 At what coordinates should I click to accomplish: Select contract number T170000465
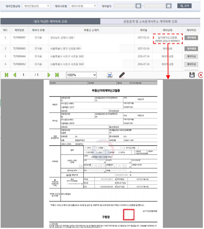(19, 48)
